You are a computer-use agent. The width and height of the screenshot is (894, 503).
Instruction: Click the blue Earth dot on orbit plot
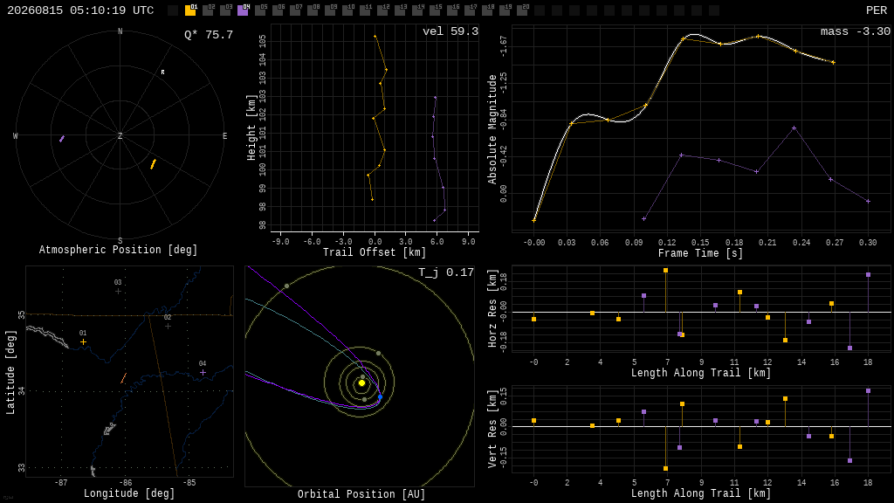point(381,397)
